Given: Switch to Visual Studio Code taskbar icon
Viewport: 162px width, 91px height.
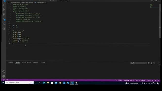Looking at the screenshot, I should (x=72, y=83).
